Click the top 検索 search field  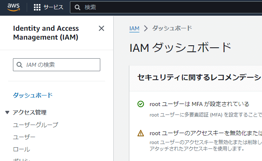[166, 7]
